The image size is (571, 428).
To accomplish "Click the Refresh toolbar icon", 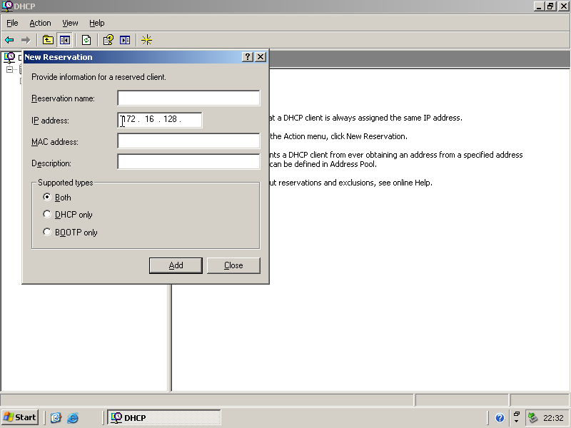I will (86, 40).
